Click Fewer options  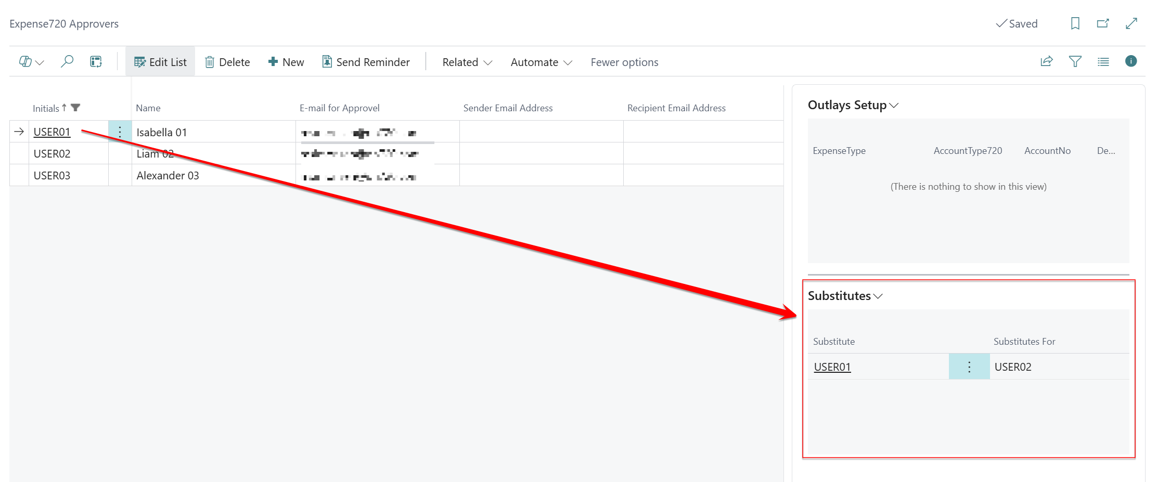coord(624,62)
